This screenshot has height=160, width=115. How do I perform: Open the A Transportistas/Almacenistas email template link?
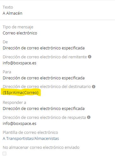pos(31,139)
